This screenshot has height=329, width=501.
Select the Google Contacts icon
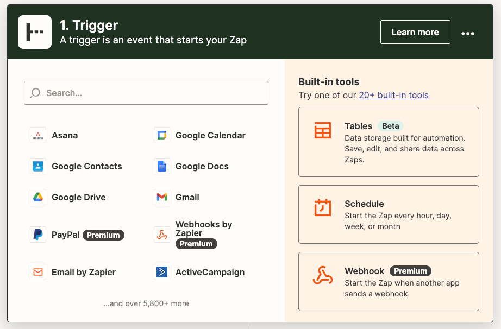[38, 166]
